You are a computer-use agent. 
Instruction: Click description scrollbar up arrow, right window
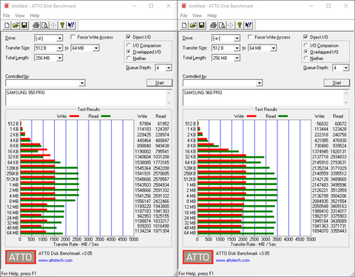346,93
